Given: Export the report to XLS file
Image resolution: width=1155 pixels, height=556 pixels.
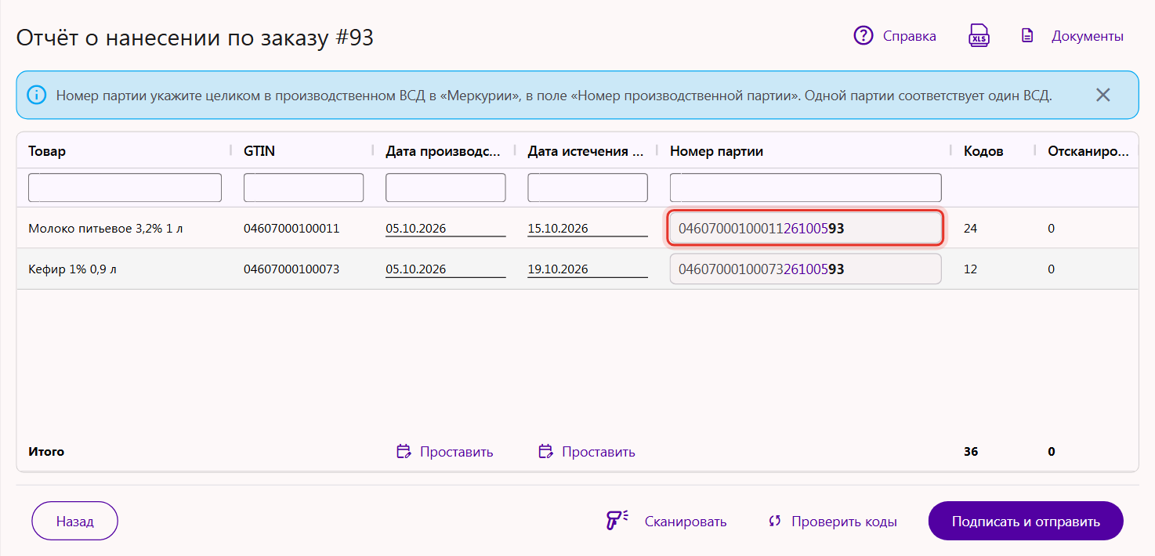Looking at the screenshot, I should (x=979, y=36).
